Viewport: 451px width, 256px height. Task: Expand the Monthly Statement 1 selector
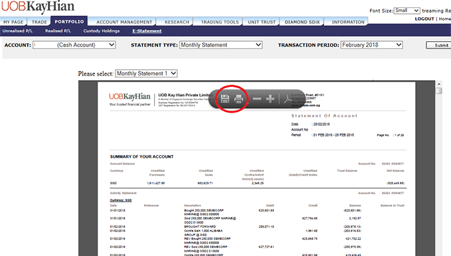(146, 74)
